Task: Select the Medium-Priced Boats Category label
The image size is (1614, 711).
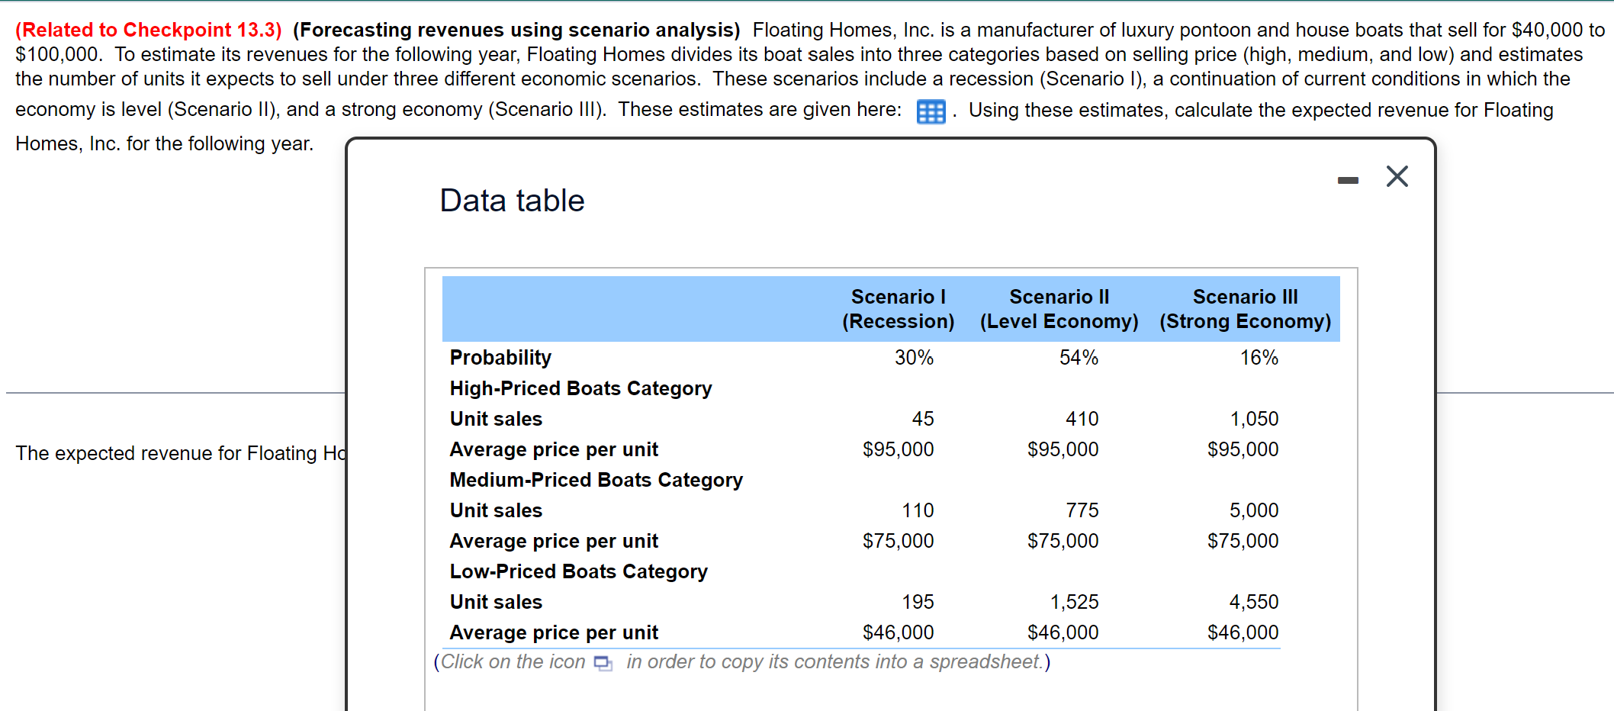Action: pos(596,480)
